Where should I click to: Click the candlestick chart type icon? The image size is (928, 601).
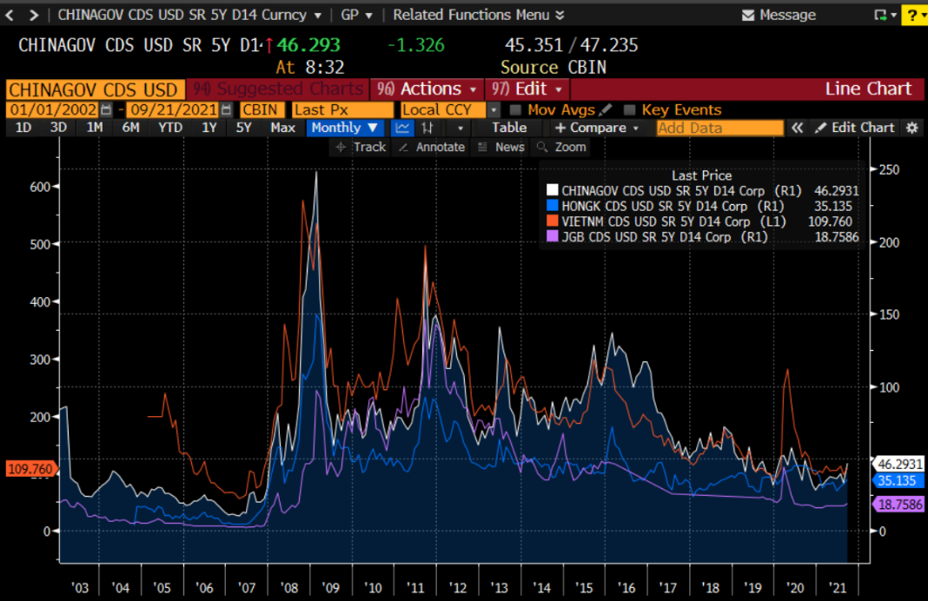[428, 128]
